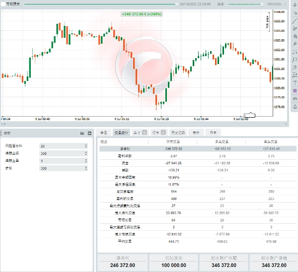Switch to the 净值 tab
This screenshot has width=298, height=272.
103,133
